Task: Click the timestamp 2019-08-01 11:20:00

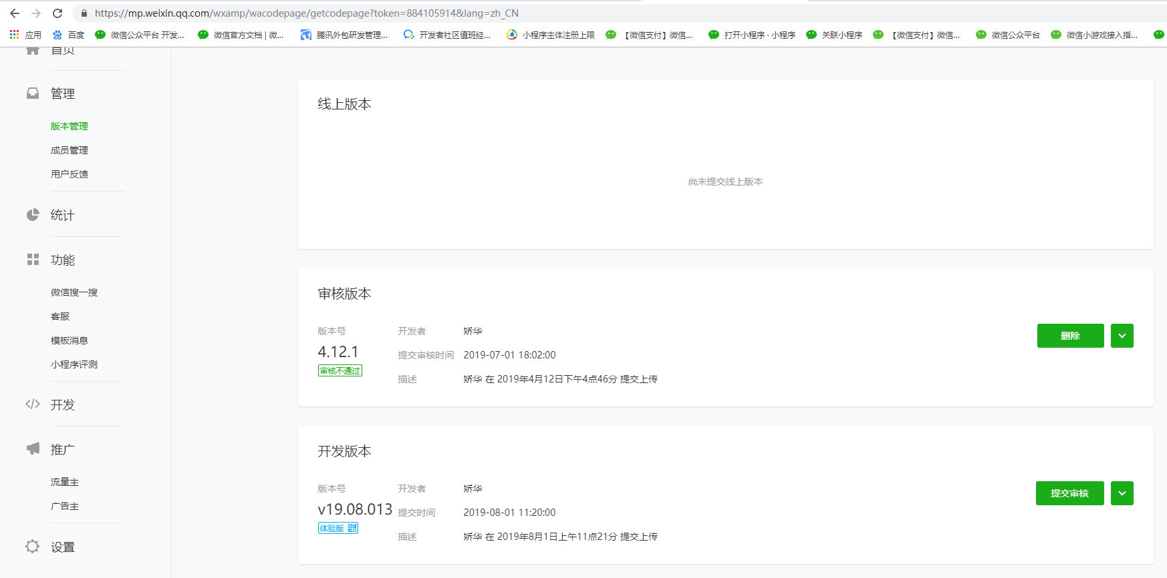Action: click(509, 513)
